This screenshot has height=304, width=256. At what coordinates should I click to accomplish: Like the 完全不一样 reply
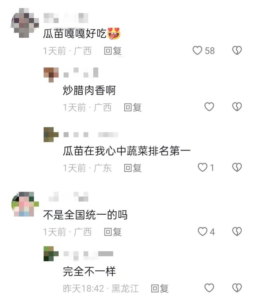[209, 288]
